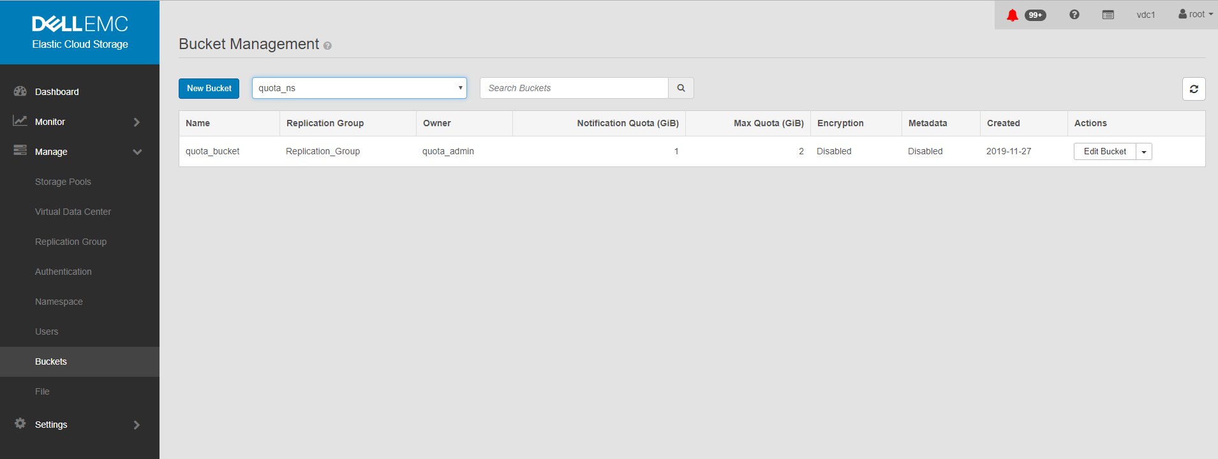Click the New Bucket button
Viewport: 1218px width, 459px height.
[x=209, y=89]
